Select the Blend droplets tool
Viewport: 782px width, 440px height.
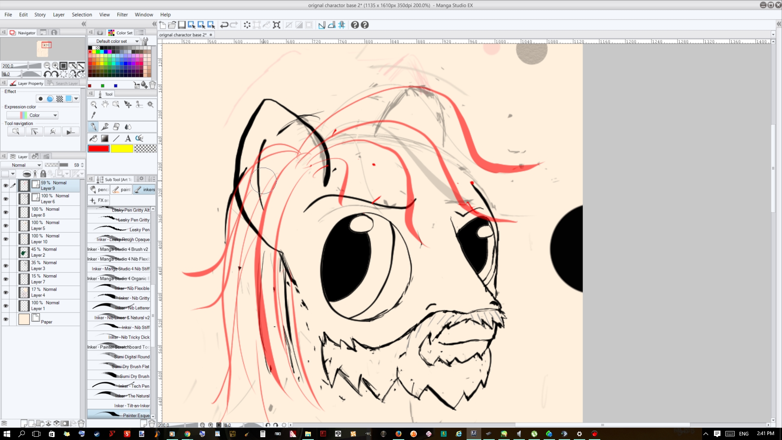pyautogui.click(x=128, y=127)
